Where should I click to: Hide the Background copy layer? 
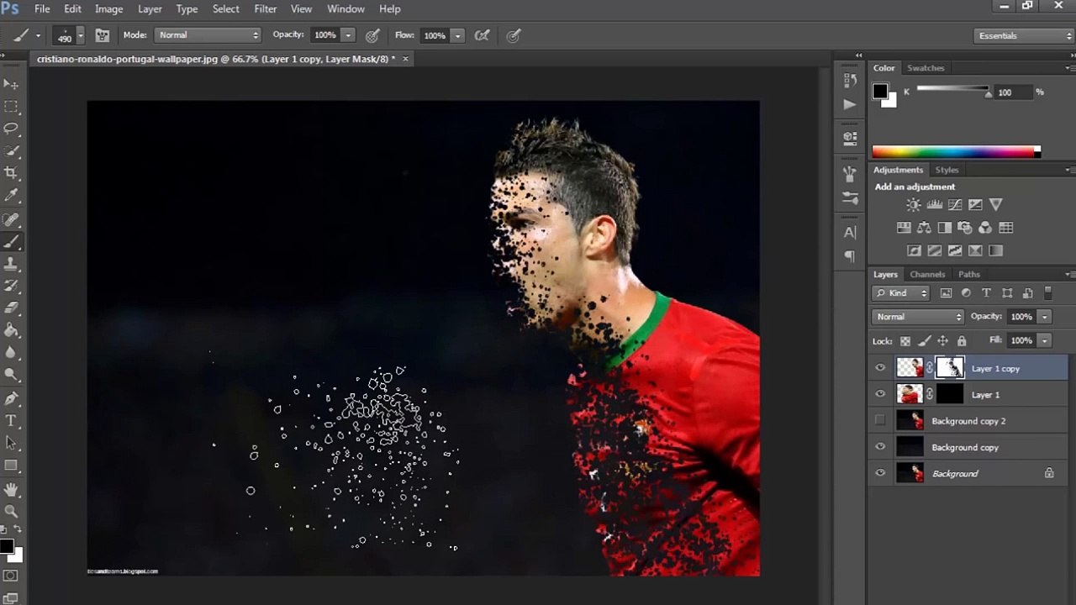[x=880, y=447]
